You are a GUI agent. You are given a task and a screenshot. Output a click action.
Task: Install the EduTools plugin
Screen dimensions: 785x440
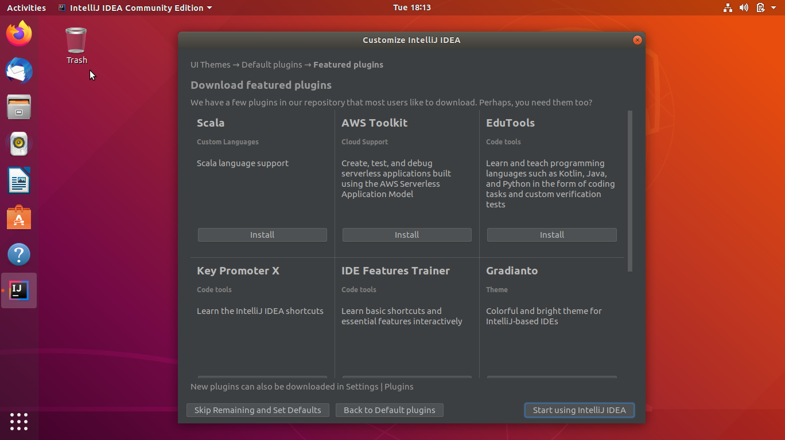[x=551, y=234]
